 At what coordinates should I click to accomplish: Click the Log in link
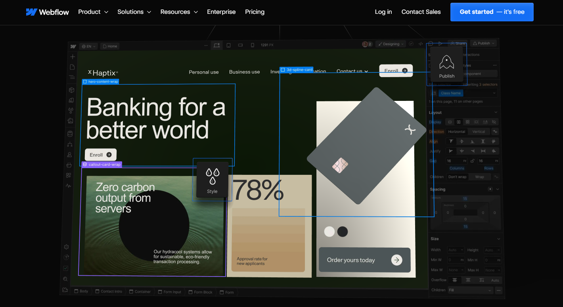[383, 12]
